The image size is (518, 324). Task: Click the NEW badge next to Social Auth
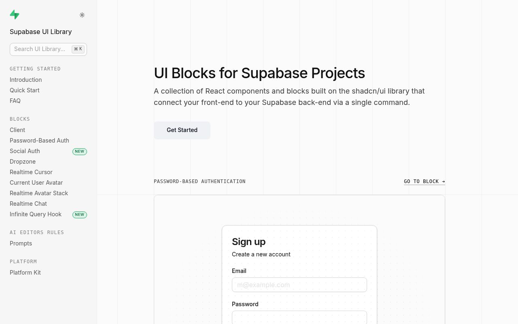(x=79, y=151)
